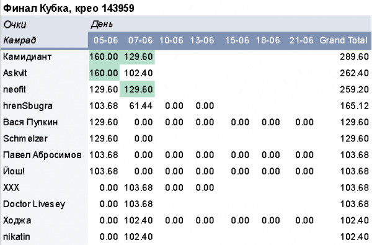Image resolution: width=372 pixels, height=245 pixels.
Task: Click hrenSbugra's grand total 165.12
Action: (x=354, y=106)
